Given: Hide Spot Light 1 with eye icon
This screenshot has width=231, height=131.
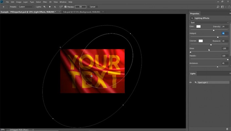Looking at the screenshot, I should point(190,83).
